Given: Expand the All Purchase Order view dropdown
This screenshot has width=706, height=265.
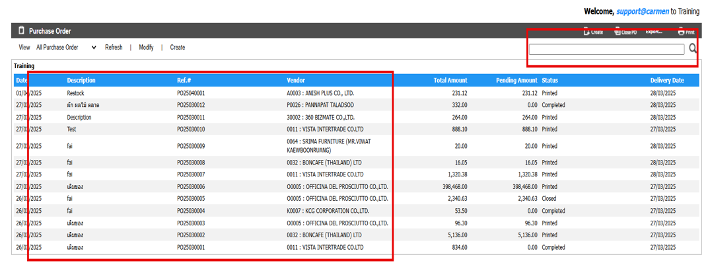Looking at the screenshot, I should tap(66, 48).
